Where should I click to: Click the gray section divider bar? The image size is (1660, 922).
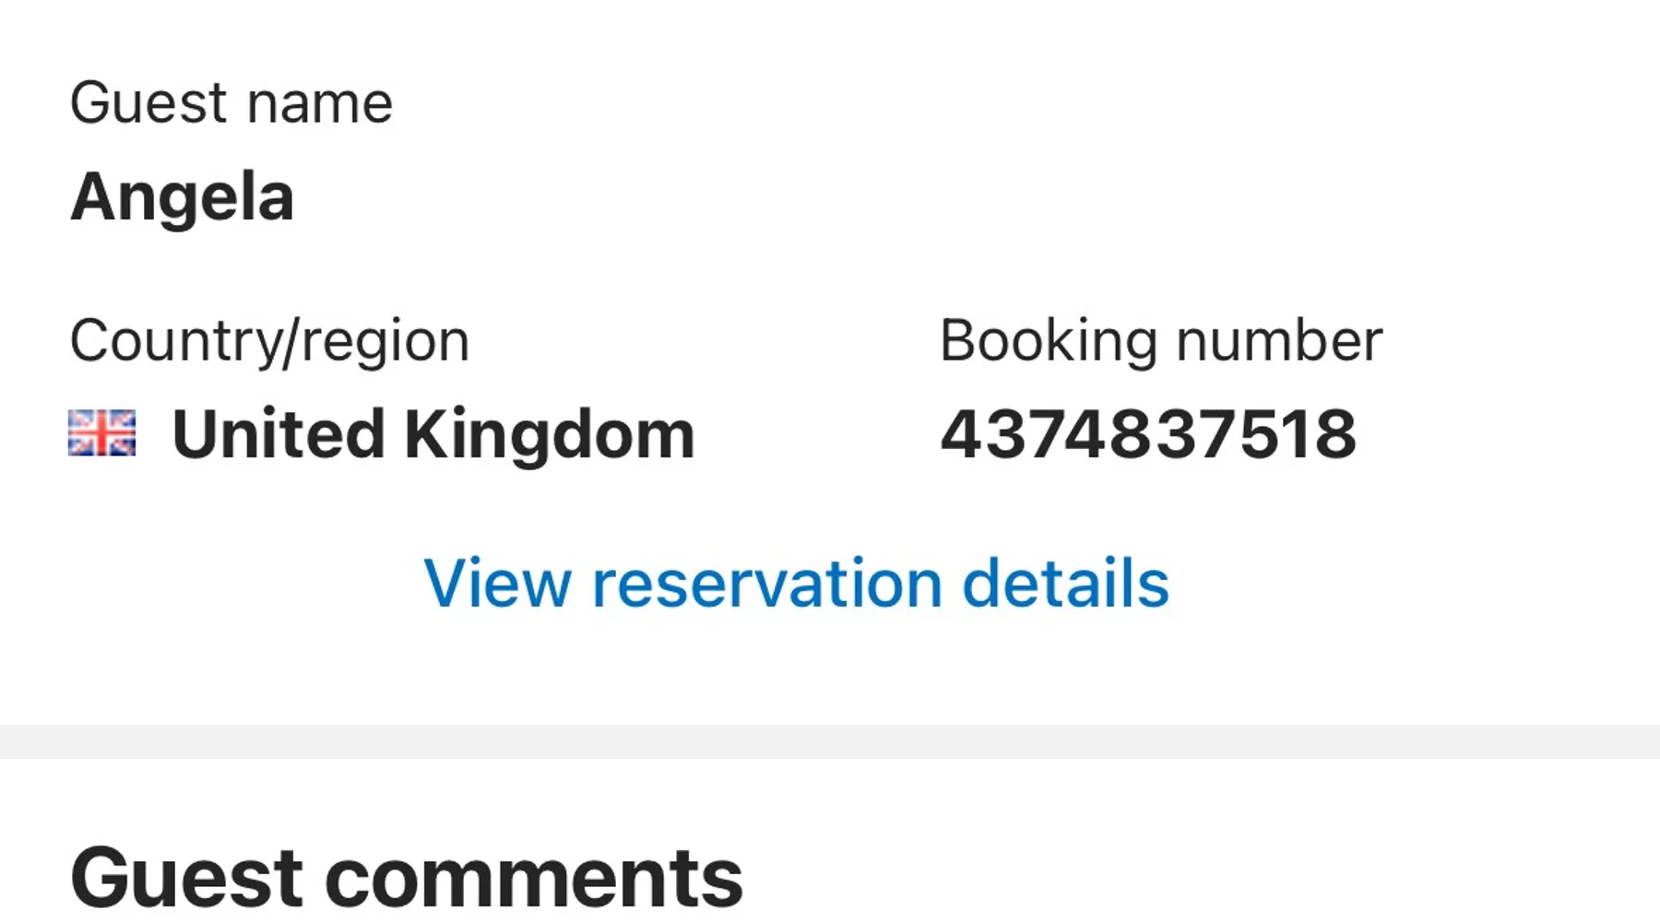[830, 741]
